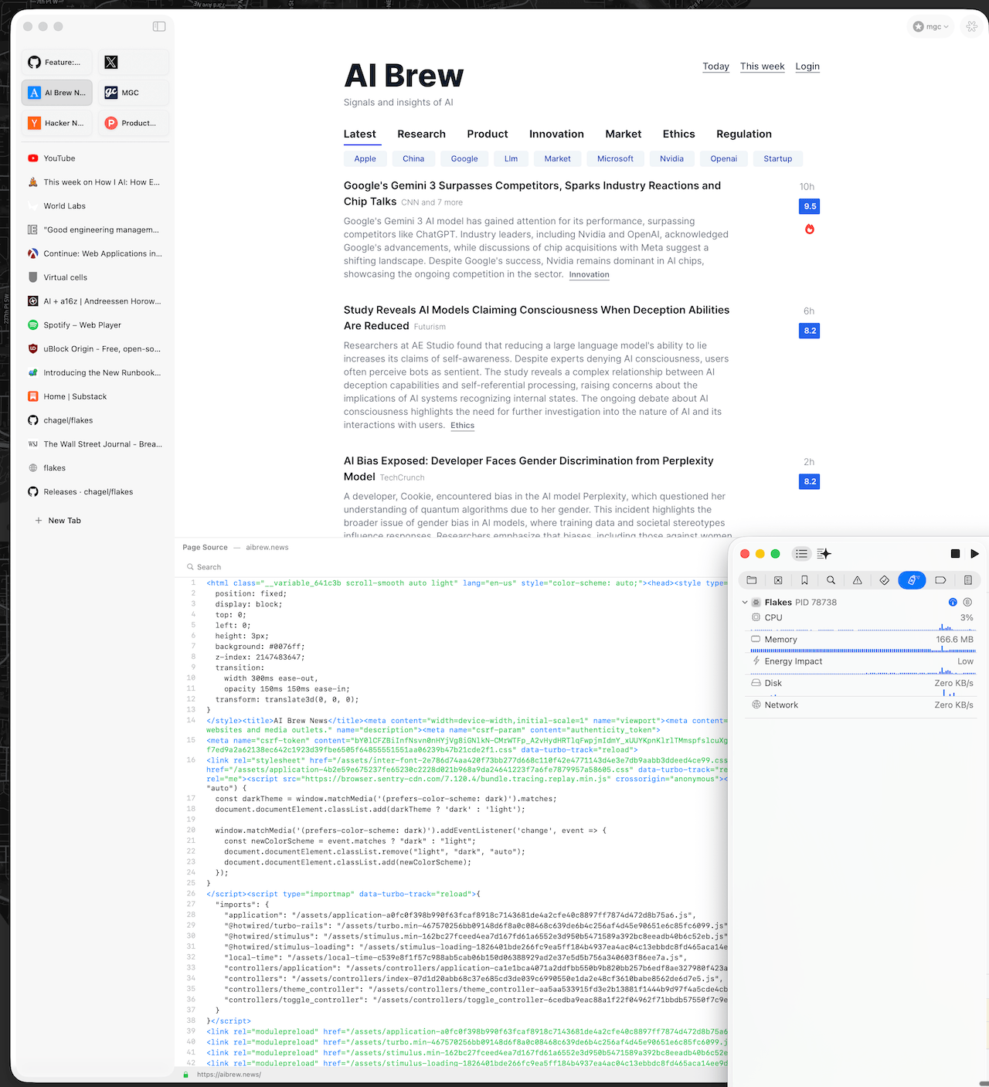Switch to the Research tab
This screenshot has width=989, height=1087.
421,134
